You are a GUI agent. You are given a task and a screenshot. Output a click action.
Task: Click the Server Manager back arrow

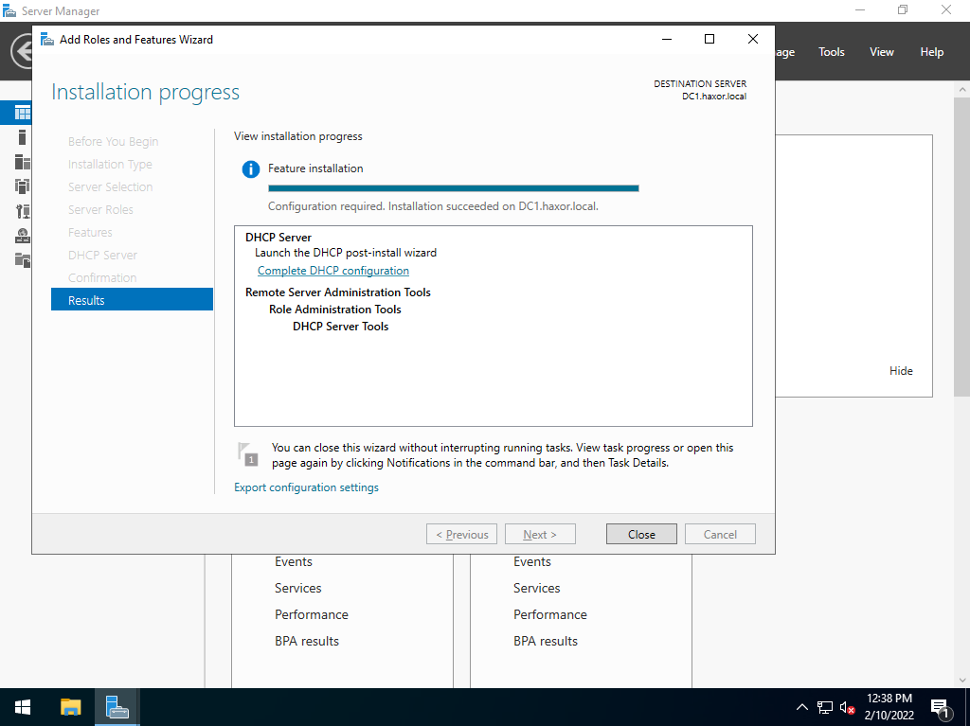point(21,51)
